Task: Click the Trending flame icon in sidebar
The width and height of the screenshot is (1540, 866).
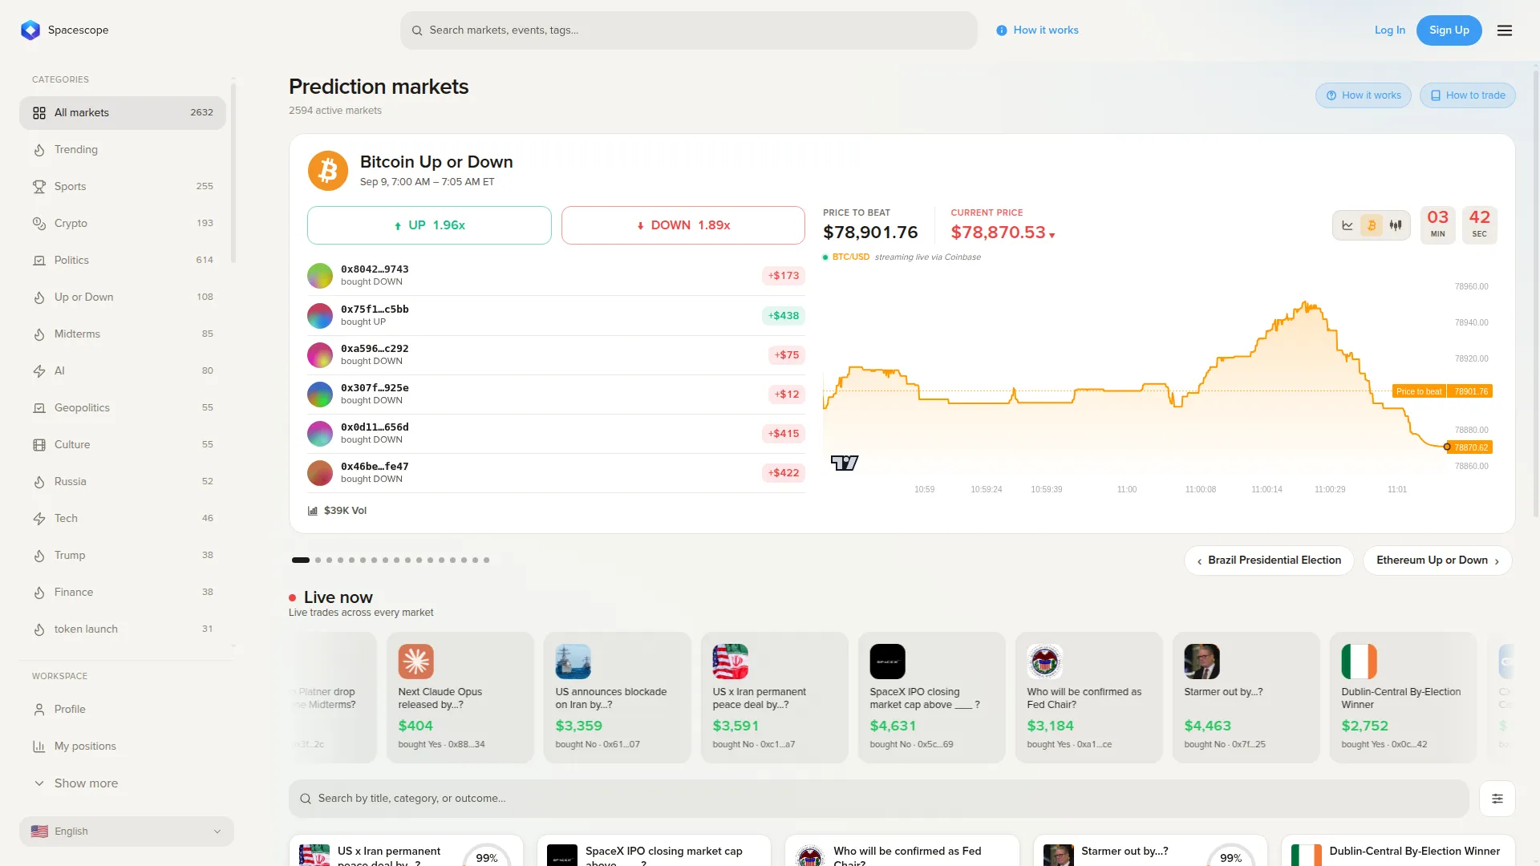Action: click(39, 150)
